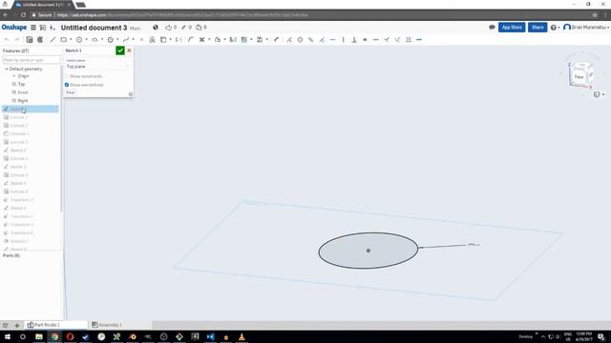
Task: Open the help menu dropdown
Action: coord(555,28)
